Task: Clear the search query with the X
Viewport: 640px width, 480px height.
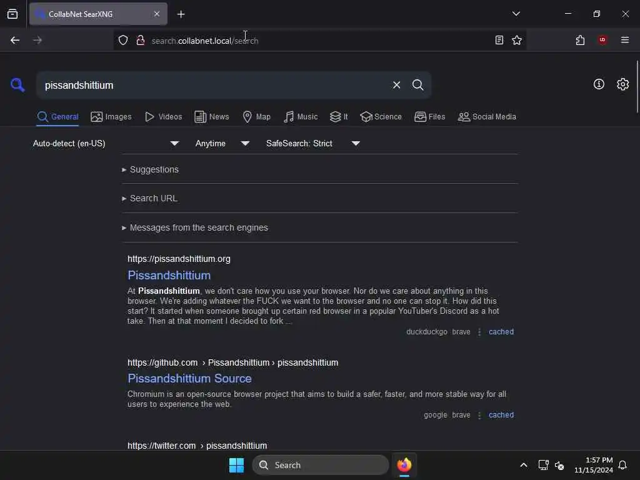Action: tap(396, 85)
